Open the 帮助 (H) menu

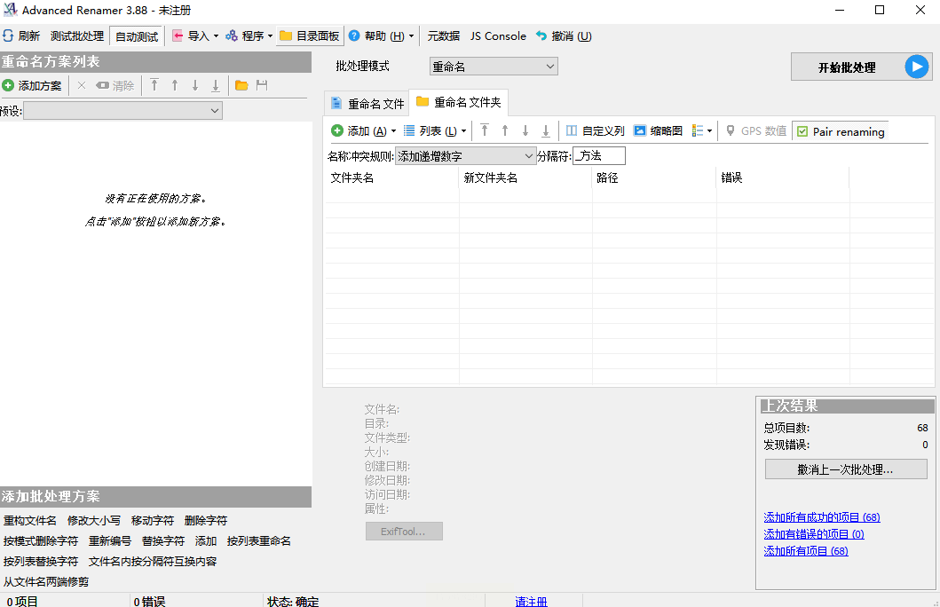coord(381,36)
